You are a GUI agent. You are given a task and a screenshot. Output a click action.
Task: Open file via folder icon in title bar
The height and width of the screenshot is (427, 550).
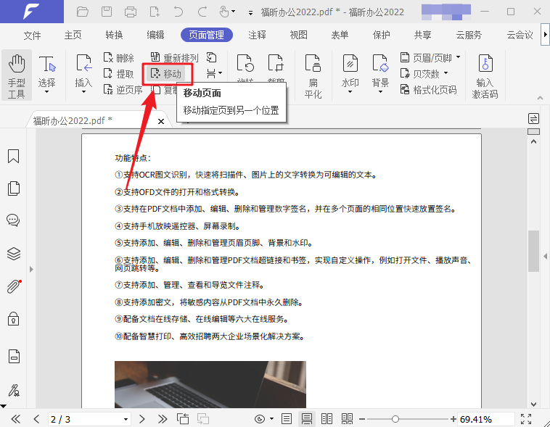click(83, 12)
